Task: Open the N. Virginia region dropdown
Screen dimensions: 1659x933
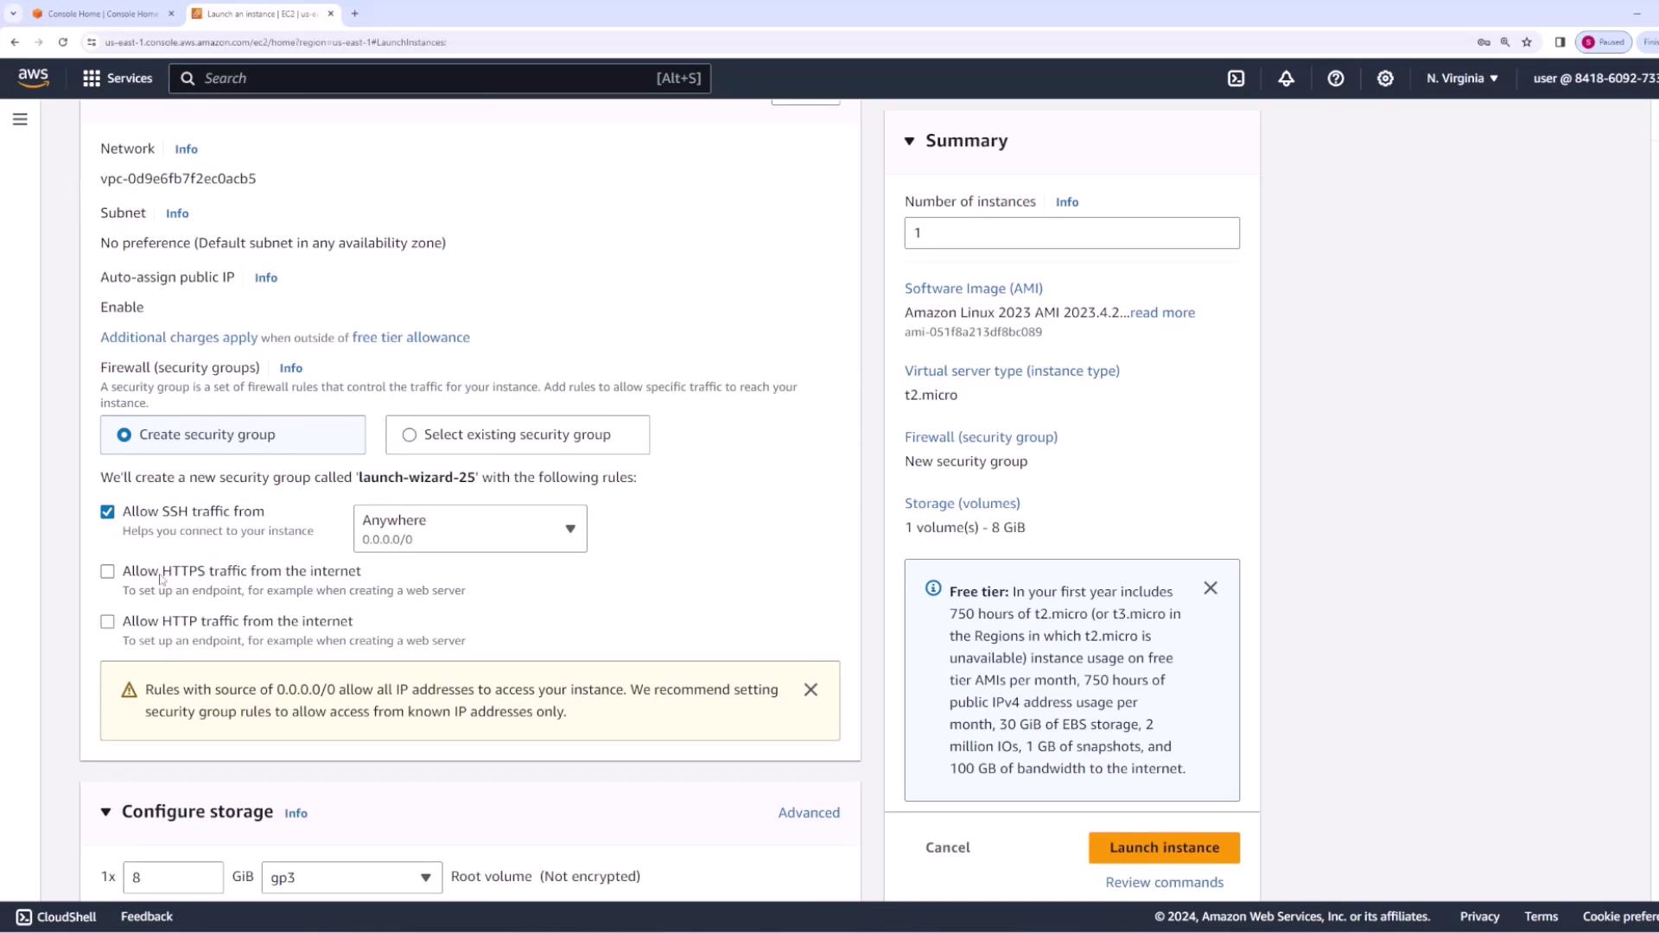Action: [1462, 79]
